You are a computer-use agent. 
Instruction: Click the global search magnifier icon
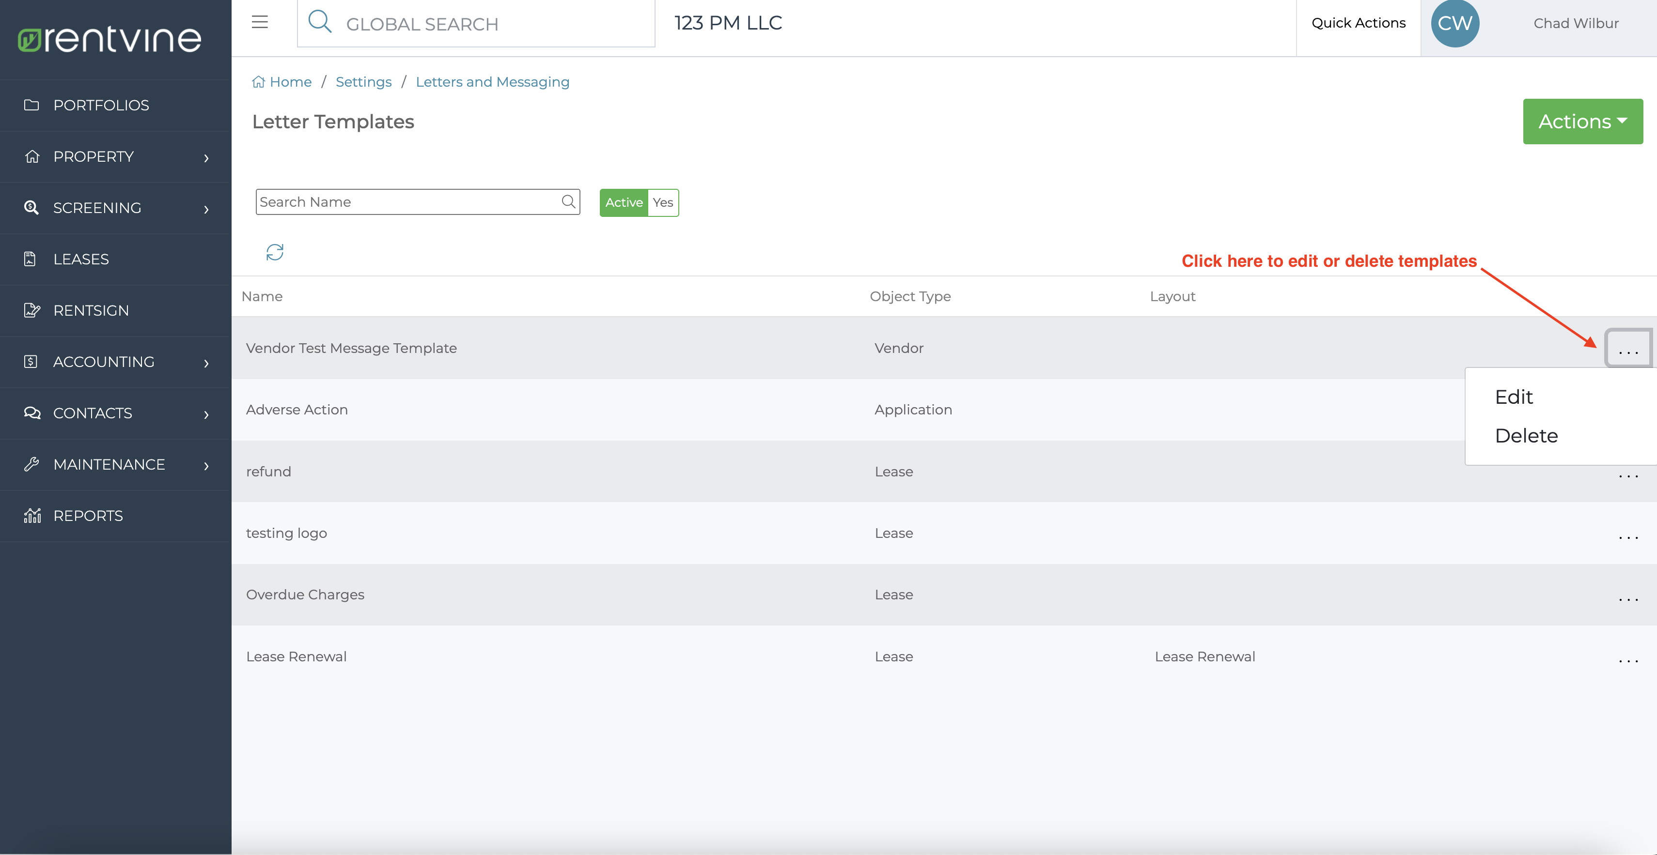pyautogui.click(x=320, y=22)
